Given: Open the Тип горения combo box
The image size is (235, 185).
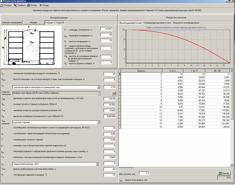Looking at the screenshot, I should coord(98,122).
